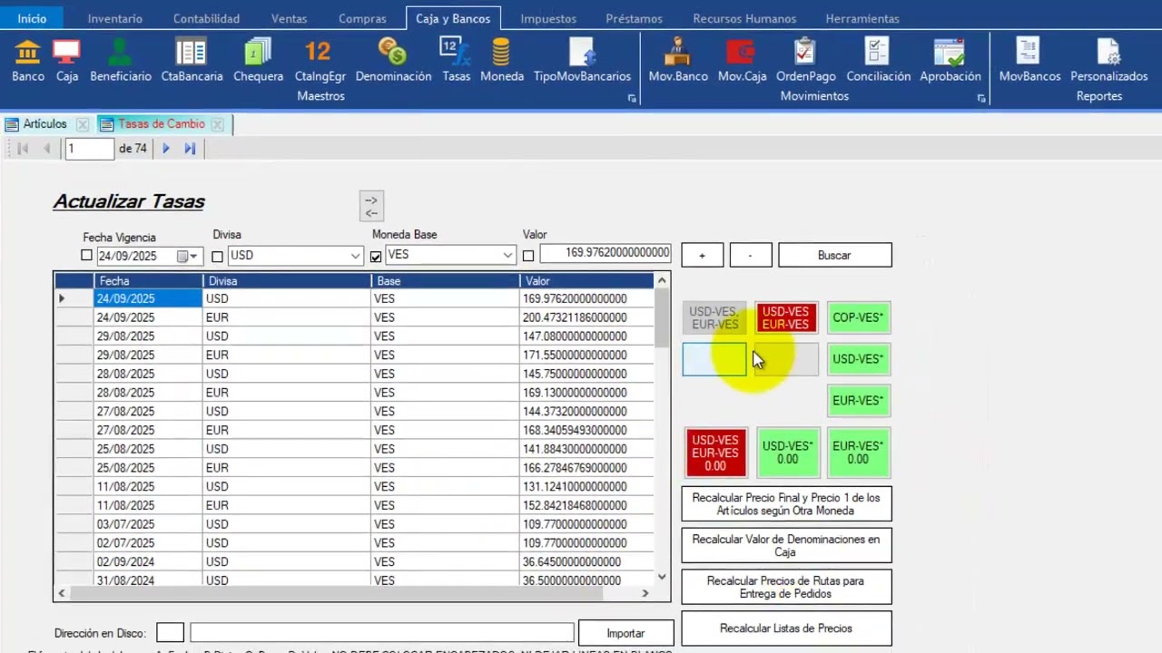Click the green EUR-VES* 0.00 button
The image size is (1162, 653).
(858, 453)
